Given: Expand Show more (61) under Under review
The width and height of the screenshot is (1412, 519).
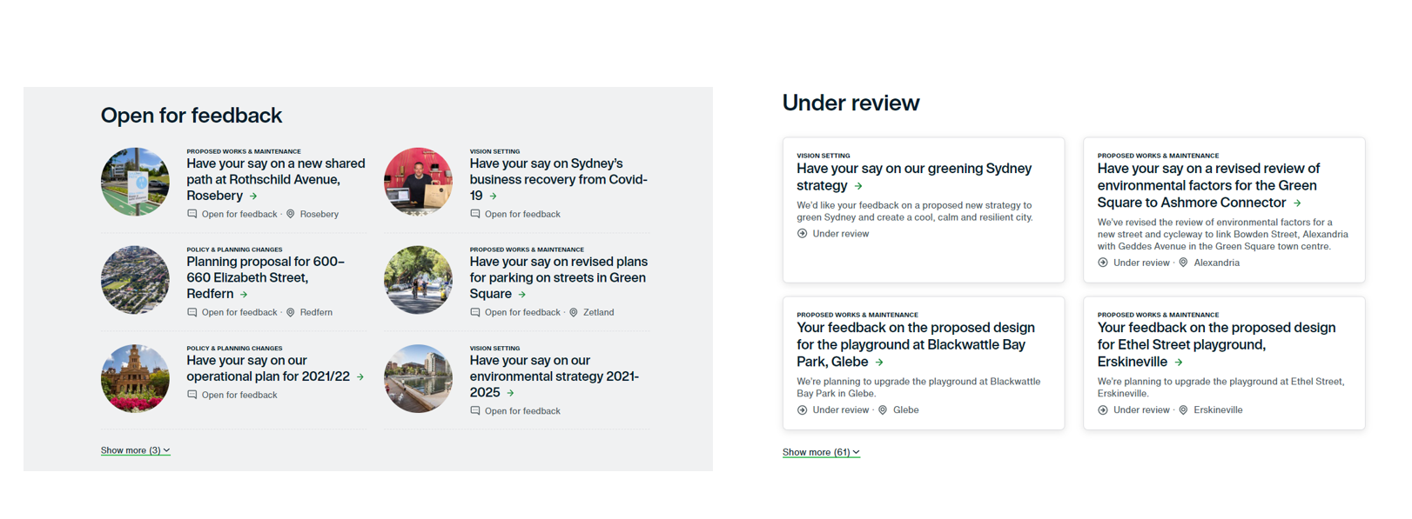Looking at the screenshot, I should [821, 452].
